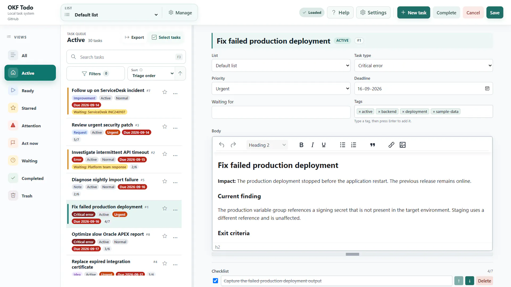Remove the backend tag
511x287 pixels.
point(379,112)
